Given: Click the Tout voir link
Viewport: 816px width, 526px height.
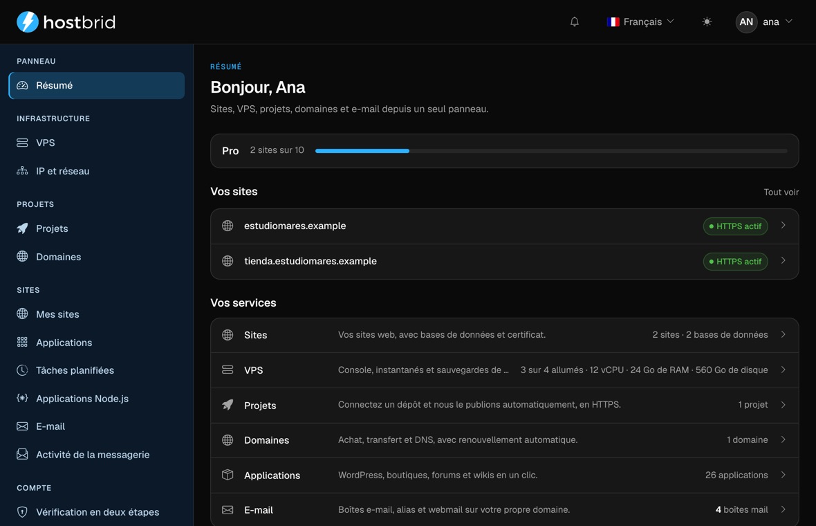Looking at the screenshot, I should click(x=781, y=192).
